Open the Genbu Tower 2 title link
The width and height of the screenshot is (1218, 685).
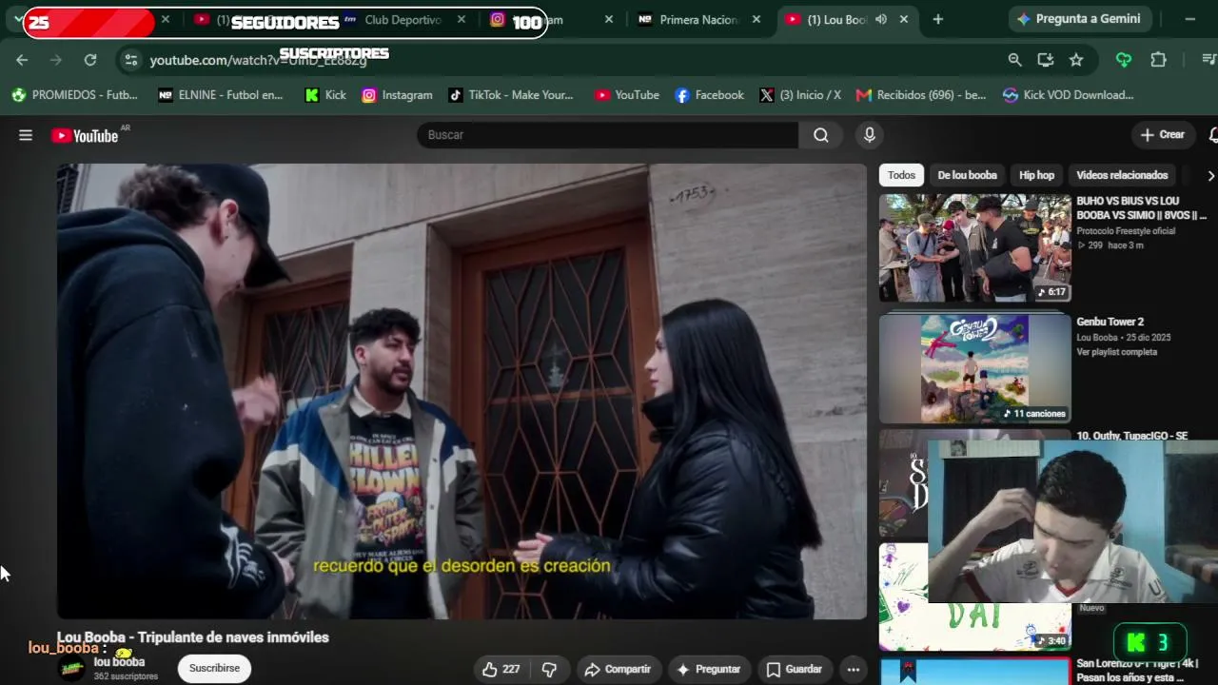pos(1110,322)
